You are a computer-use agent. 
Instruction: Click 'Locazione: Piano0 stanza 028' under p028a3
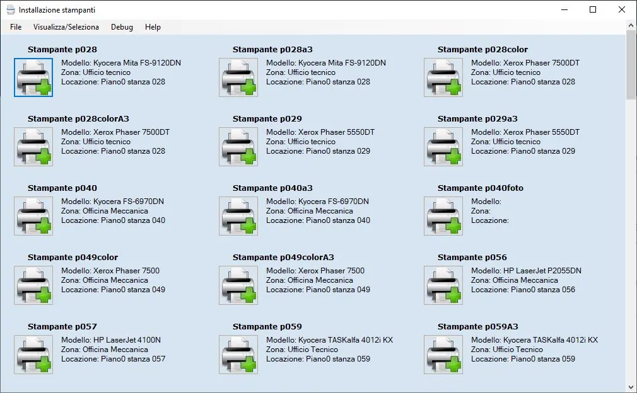[x=318, y=81]
